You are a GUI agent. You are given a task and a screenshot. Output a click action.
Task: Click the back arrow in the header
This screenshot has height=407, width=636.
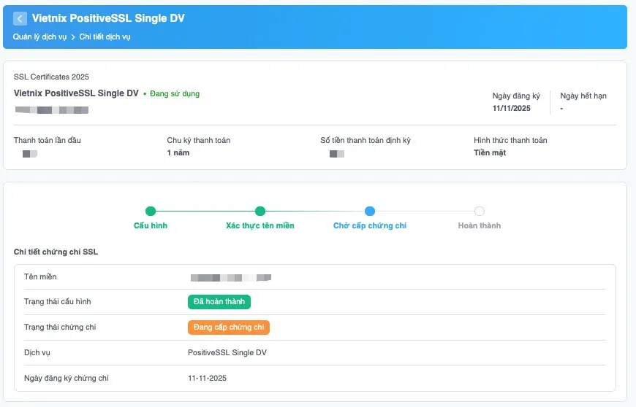pyautogui.click(x=20, y=19)
